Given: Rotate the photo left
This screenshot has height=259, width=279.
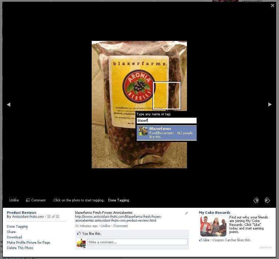Looking at the screenshot, I should [x=256, y=200].
